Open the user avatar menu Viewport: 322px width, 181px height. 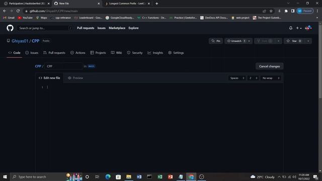coord(308,28)
